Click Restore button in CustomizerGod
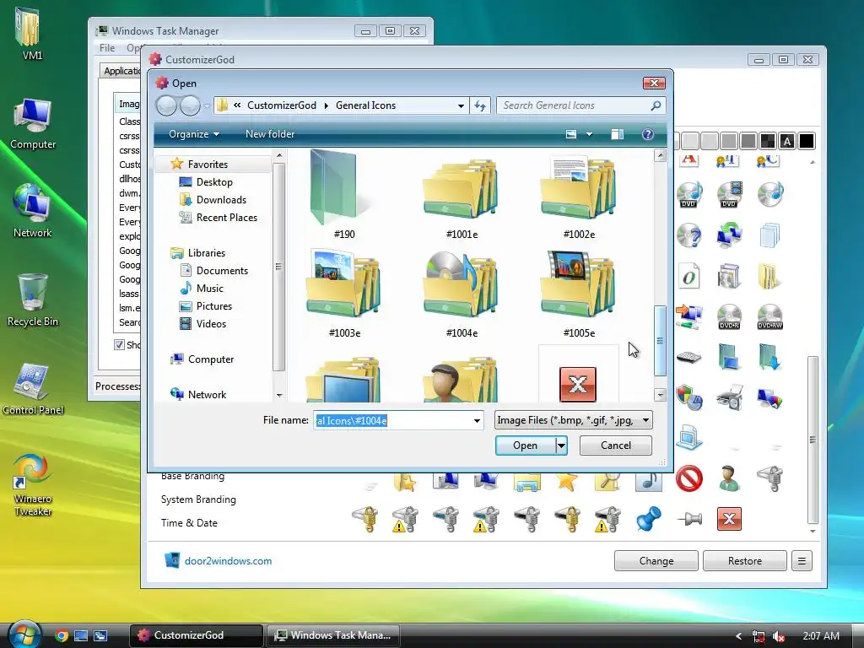The height and width of the screenshot is (648, 864). pyautogui.click(x=744, y=561)
